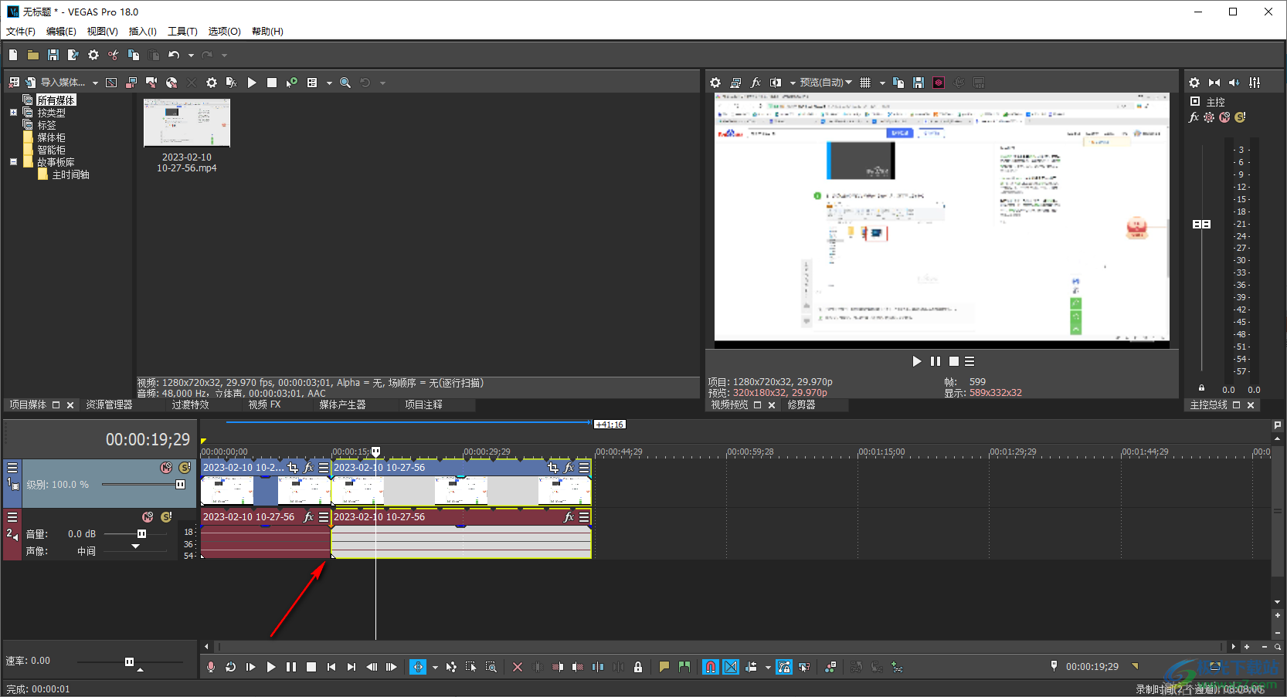Open the 工具(T) menu
1287x697 pixels.
pyautogui.click(x=182, y=32)
